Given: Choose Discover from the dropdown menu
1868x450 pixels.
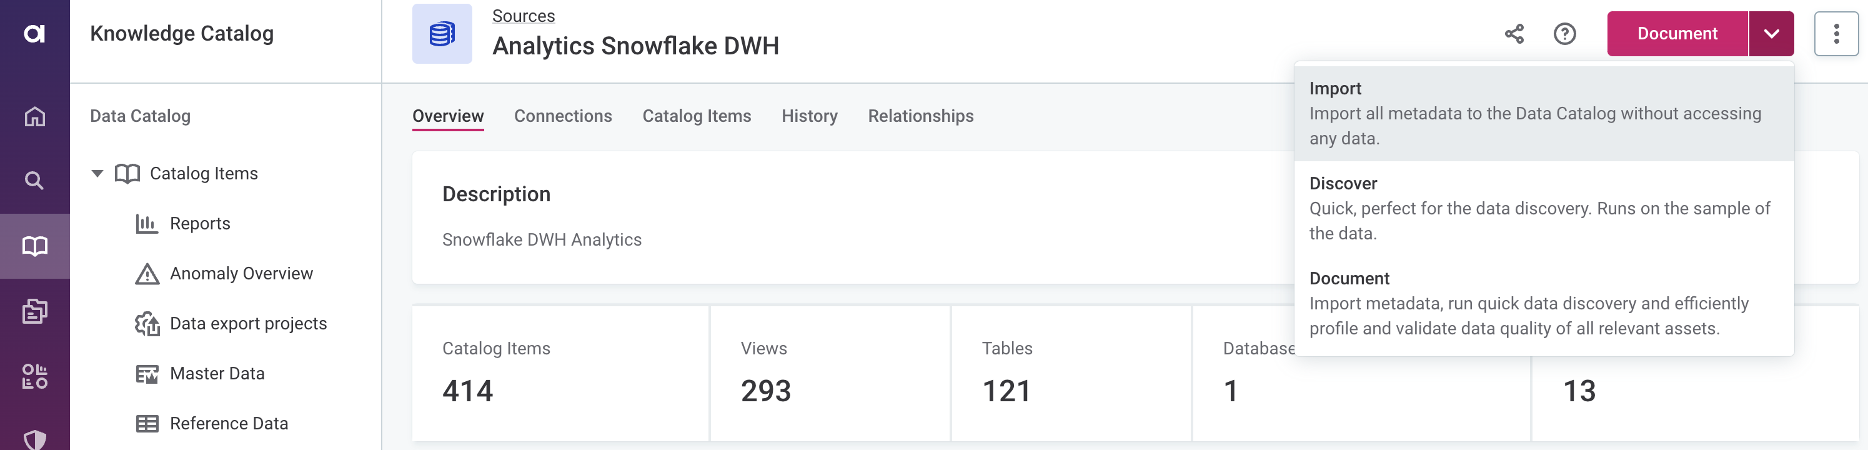Looking at the screenshot, I should pyautogui.click(x=1543, y=208).
